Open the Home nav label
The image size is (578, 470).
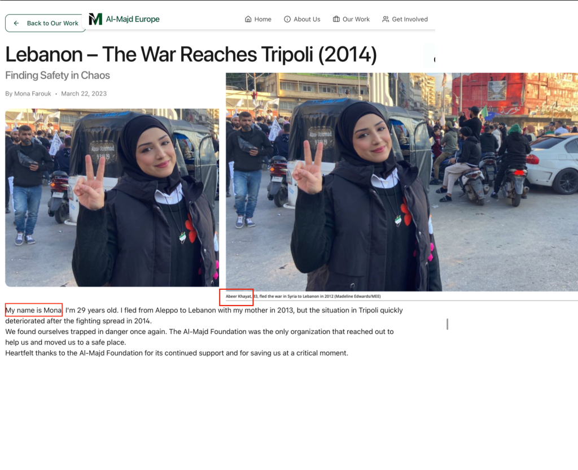tap(262, 19)
